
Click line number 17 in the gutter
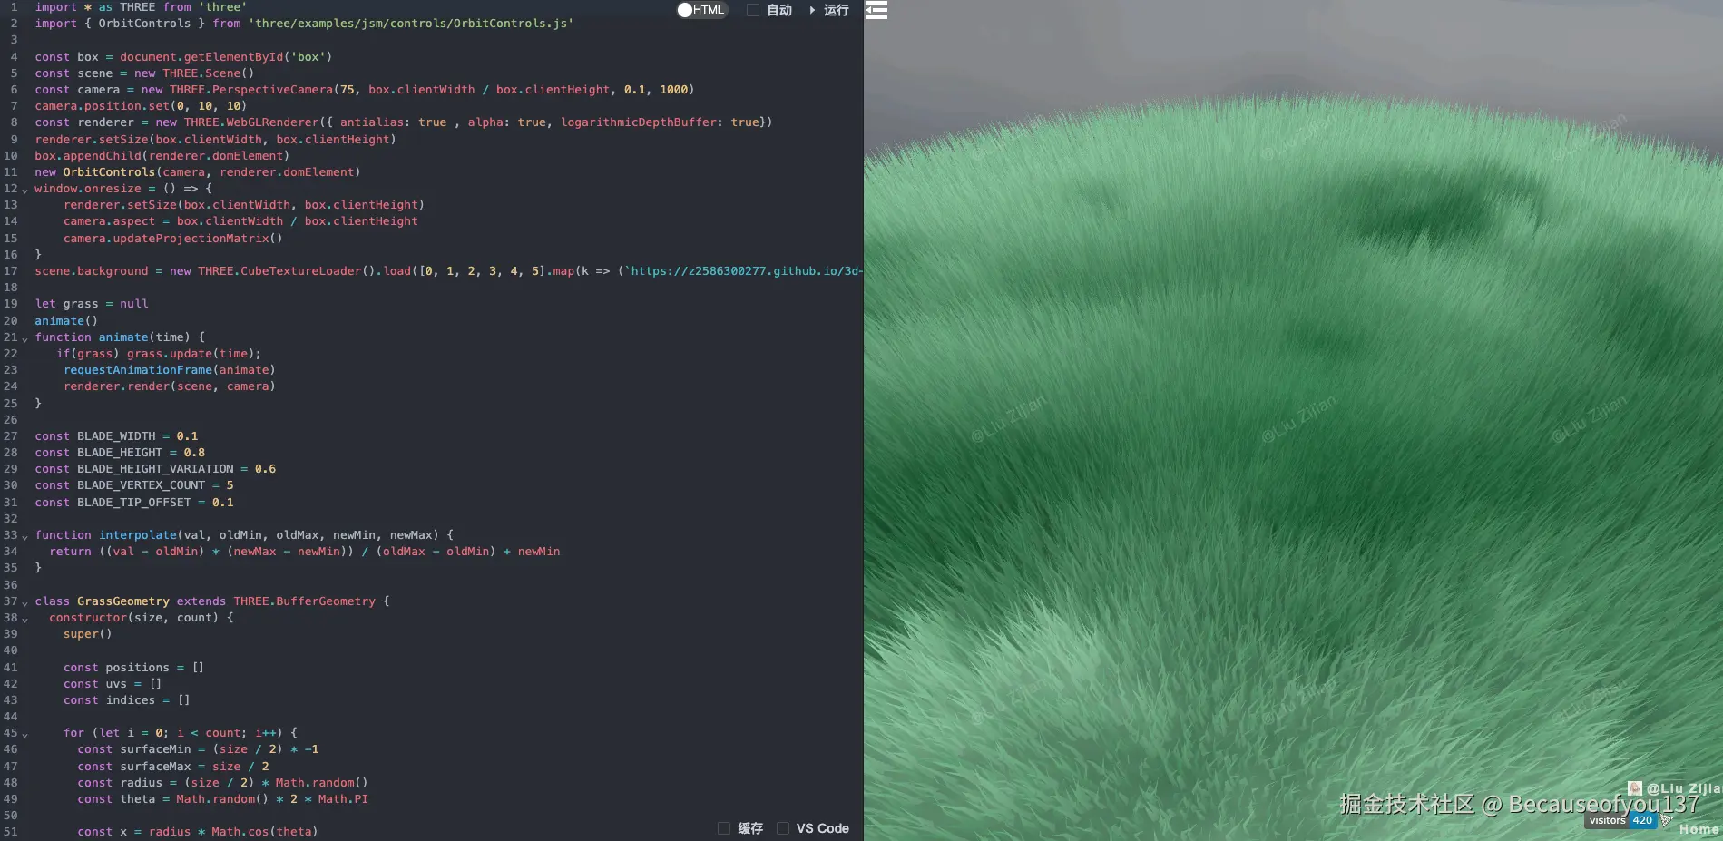tap(11, 271)
